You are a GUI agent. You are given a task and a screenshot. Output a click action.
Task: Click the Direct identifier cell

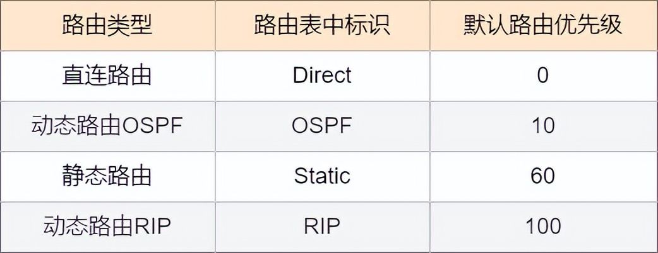coord(322,76)
